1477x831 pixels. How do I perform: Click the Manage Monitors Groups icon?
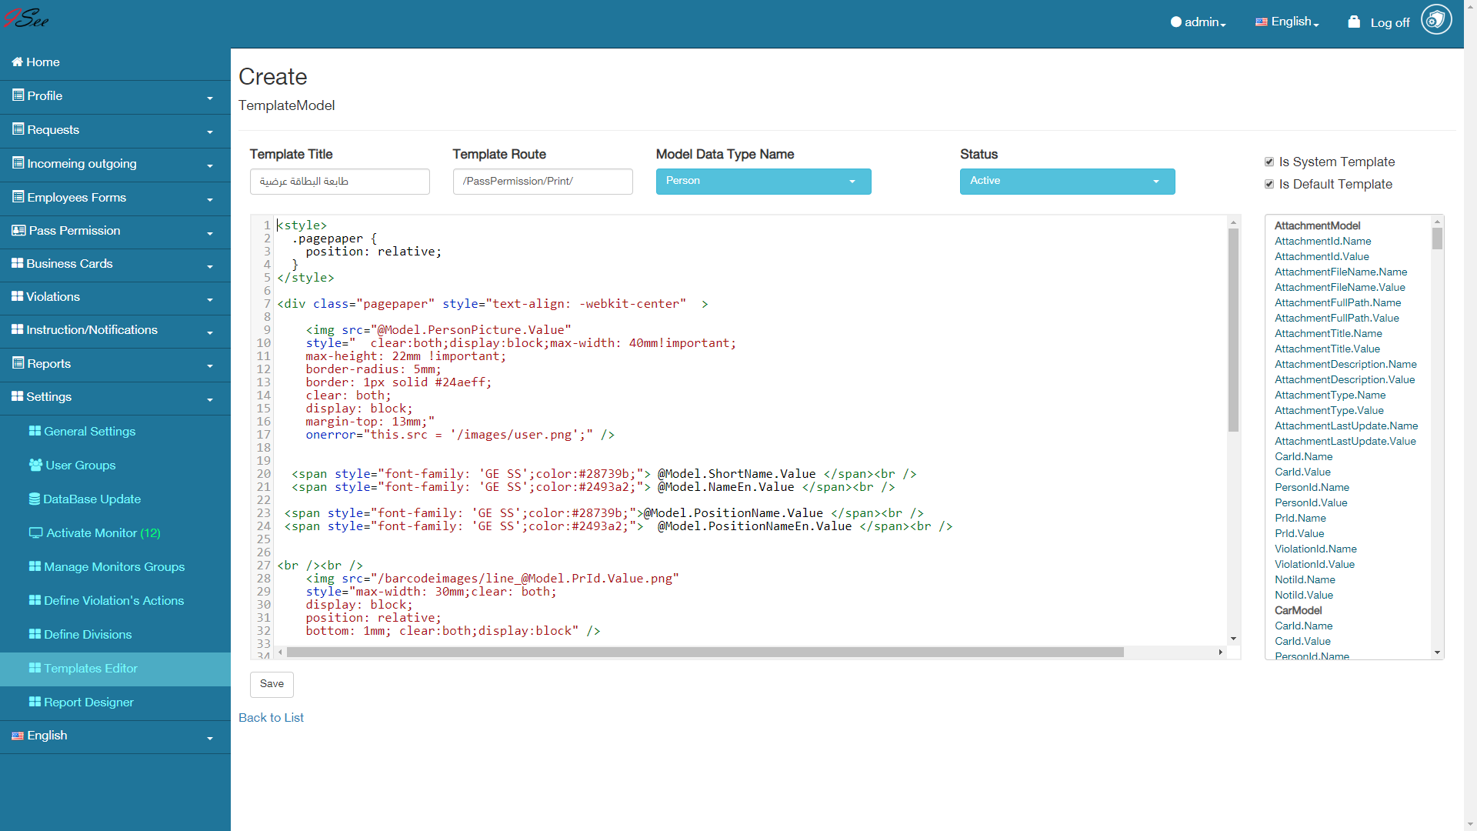(x=35, y=566)
